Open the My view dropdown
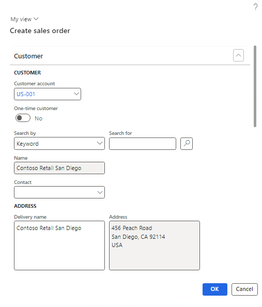The width and height of the screenshot is (262, 307). click(24, 19)
